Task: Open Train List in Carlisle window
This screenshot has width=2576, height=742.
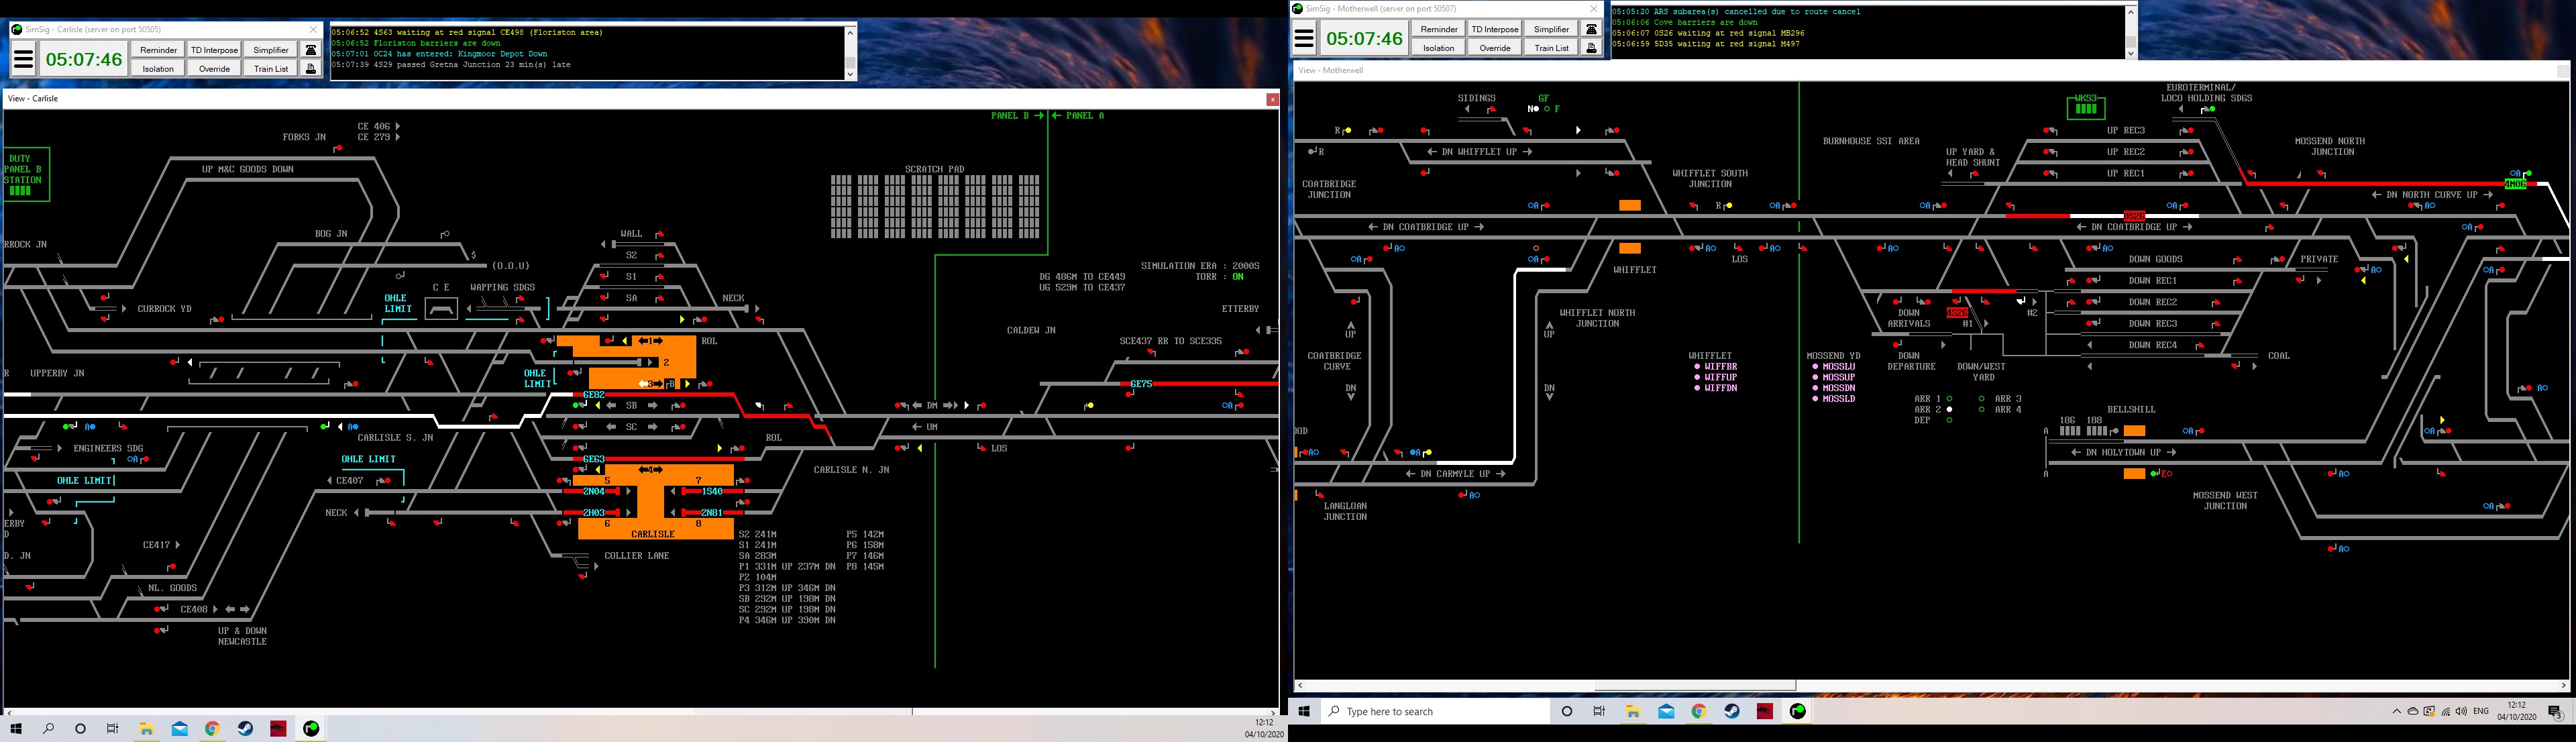Action: pyautogui.click(x=271, y=68)
